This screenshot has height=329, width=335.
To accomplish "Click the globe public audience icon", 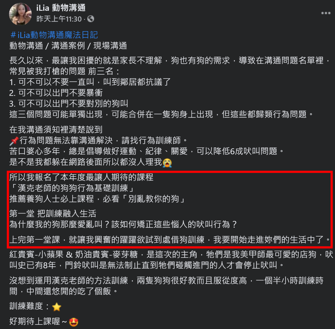I will pos(91,19).
